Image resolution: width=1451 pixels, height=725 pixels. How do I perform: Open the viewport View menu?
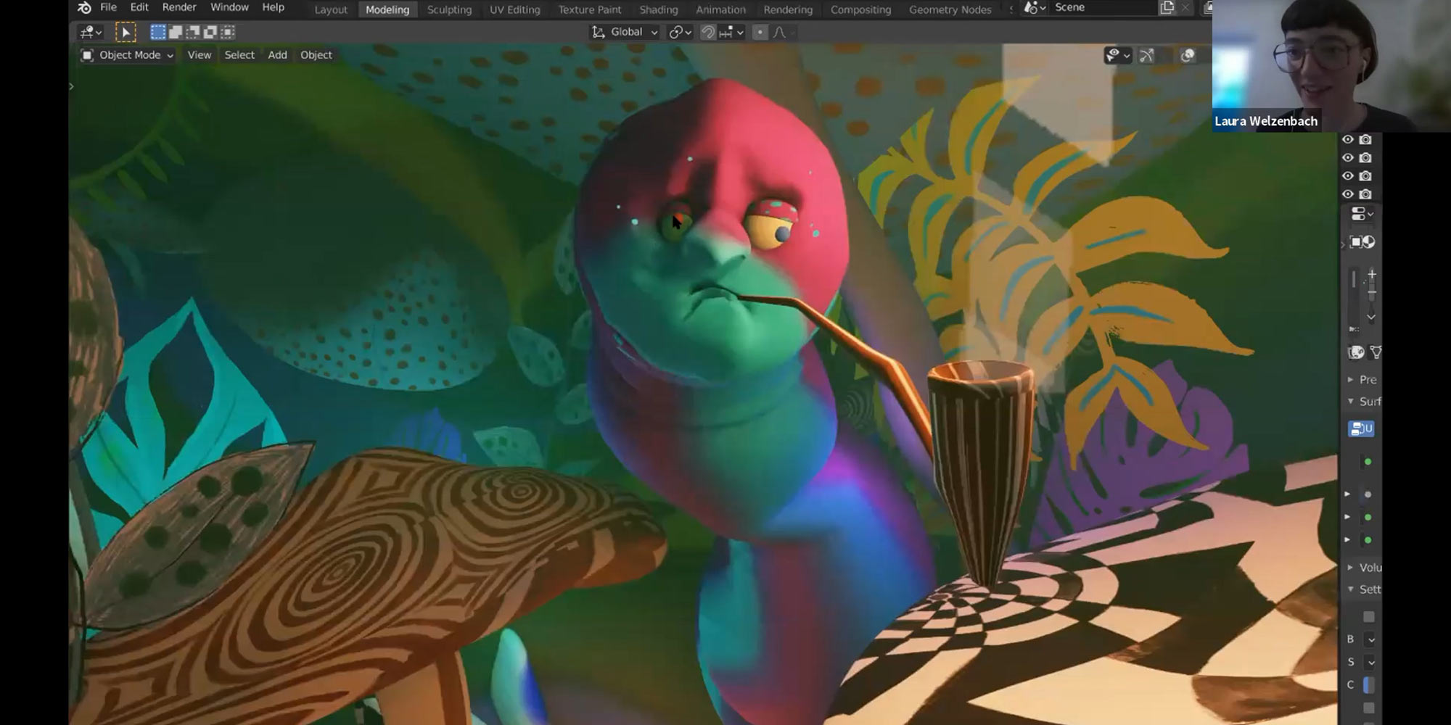coord(200,55)
